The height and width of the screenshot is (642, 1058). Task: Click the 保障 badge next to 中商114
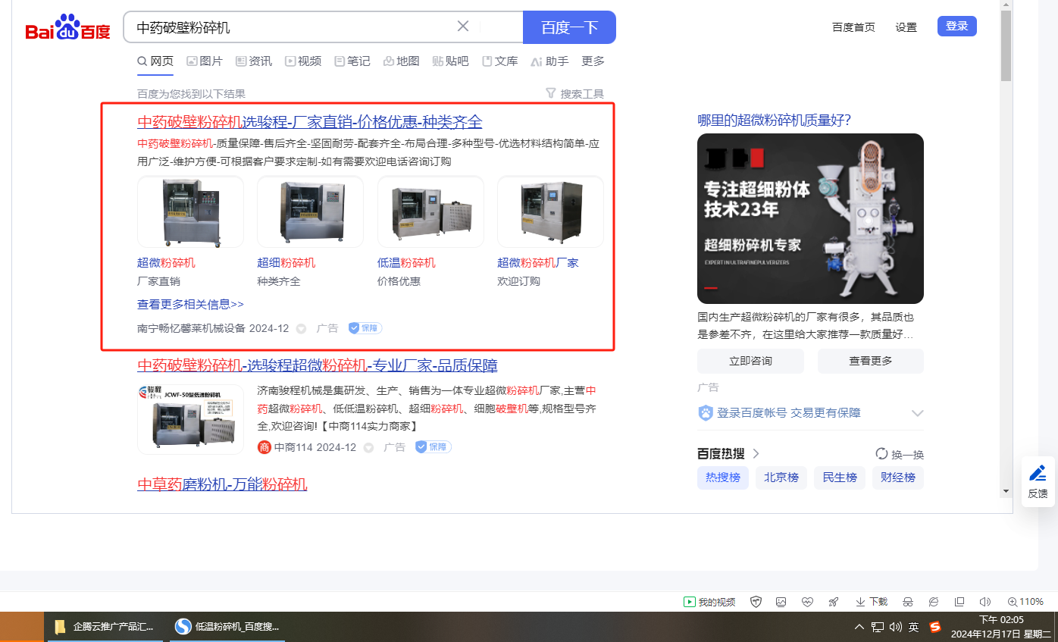pyautogui.click(x=433, y=447)
